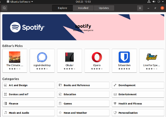Open the Development category
This screenshot has height=117, width=166.
coord(138,85)
